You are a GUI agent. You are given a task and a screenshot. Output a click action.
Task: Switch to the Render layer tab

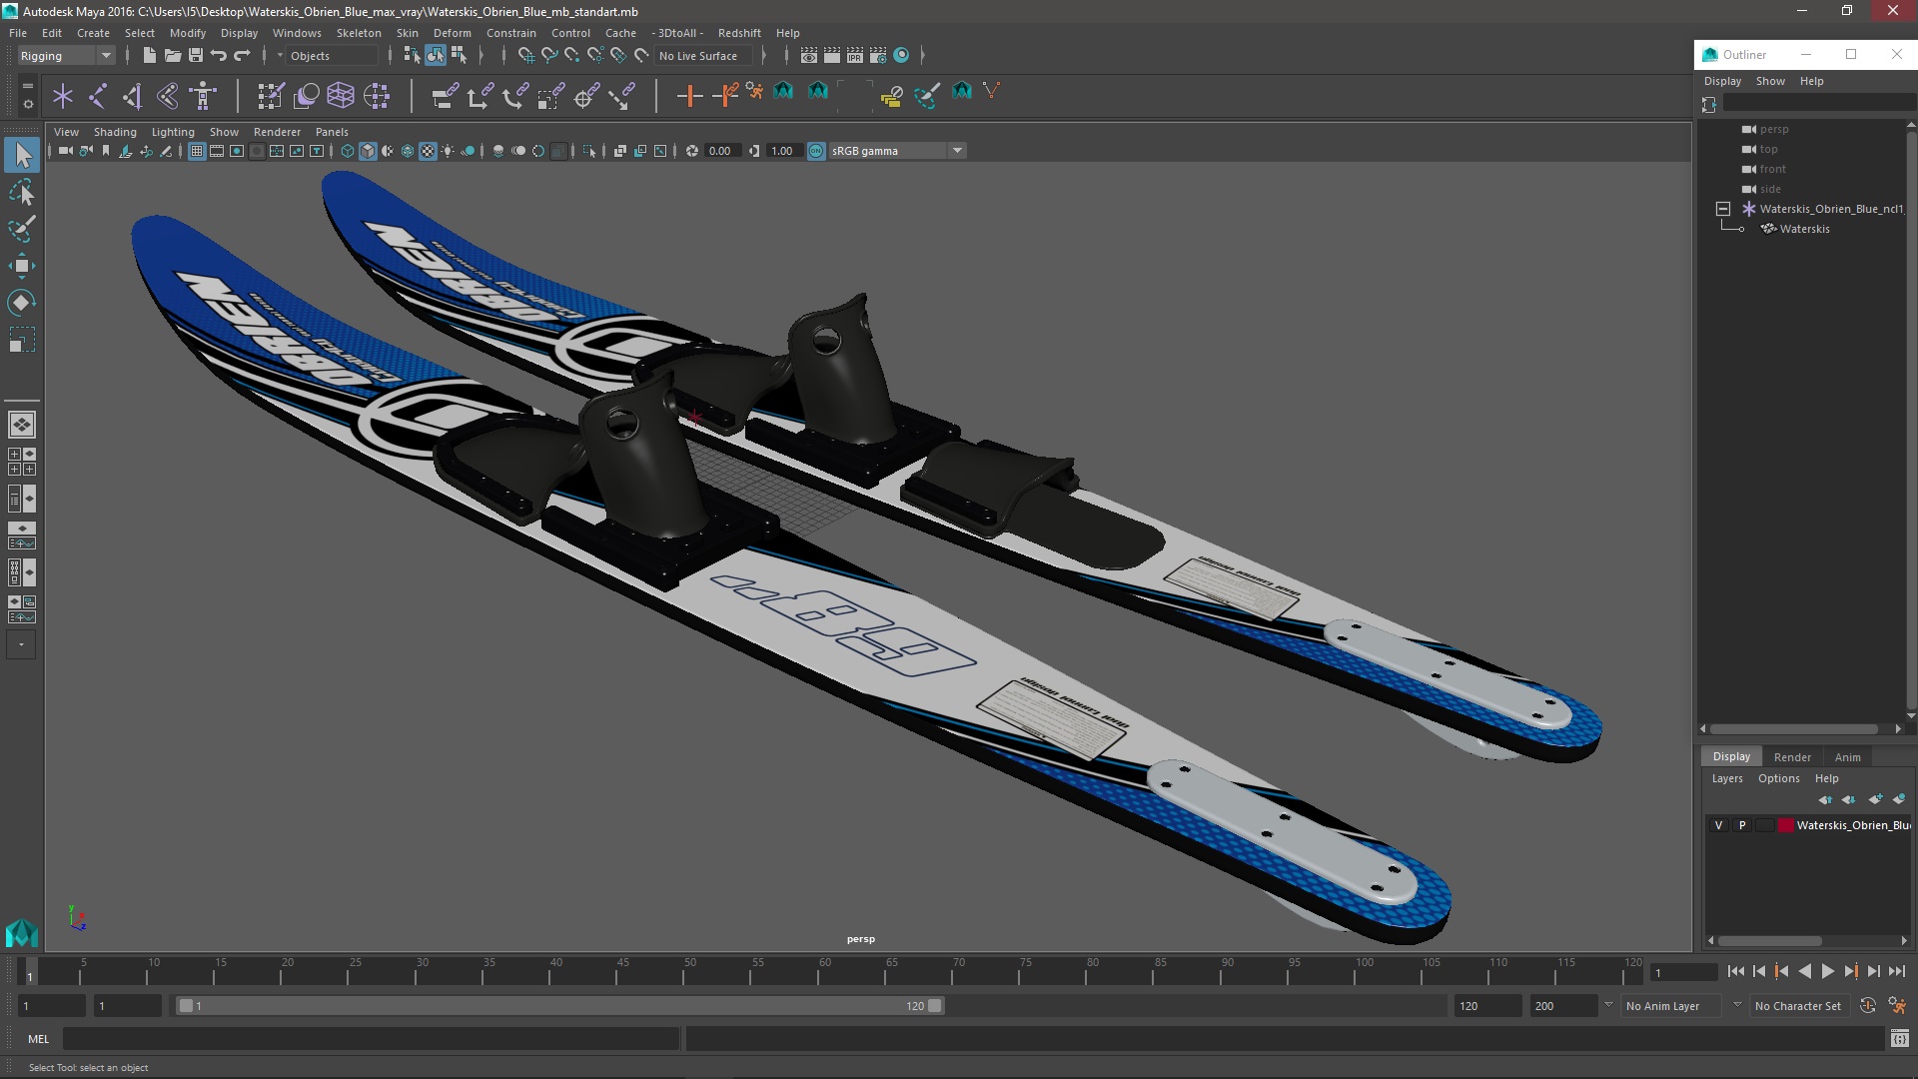click(1792, 757)
